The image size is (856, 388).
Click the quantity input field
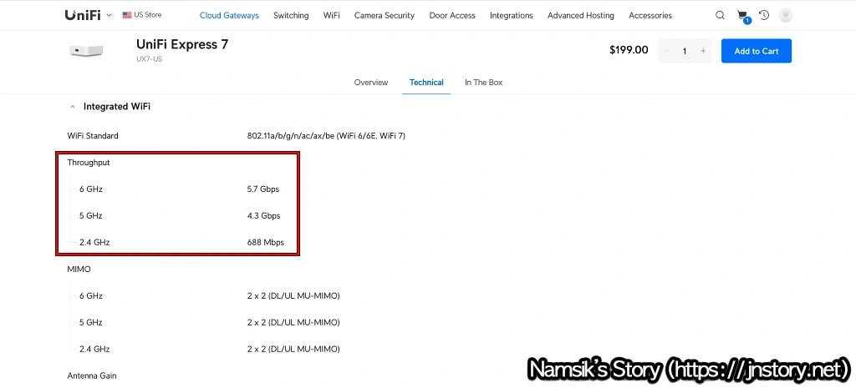[x=685, y=51]
